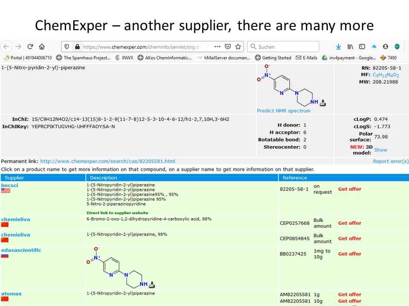Click the cloud extension icon in the toolbar

[x=374, y=47]
